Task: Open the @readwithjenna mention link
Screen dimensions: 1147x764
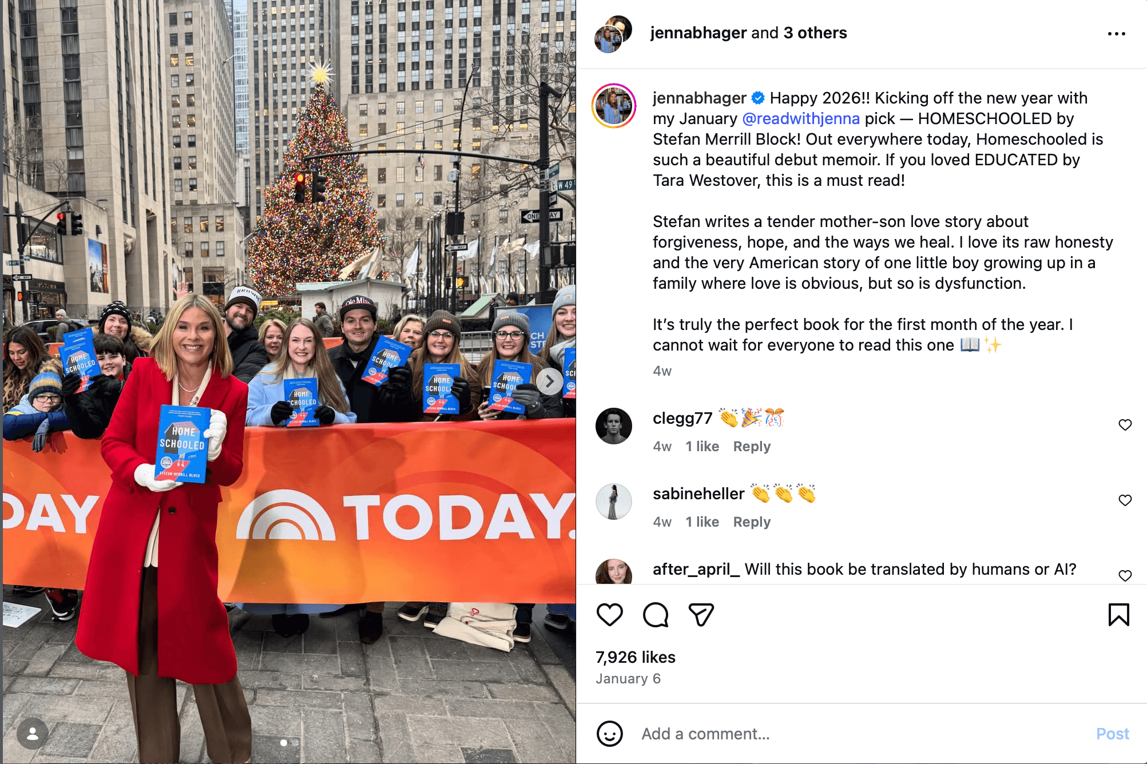Action: point(800,118)
